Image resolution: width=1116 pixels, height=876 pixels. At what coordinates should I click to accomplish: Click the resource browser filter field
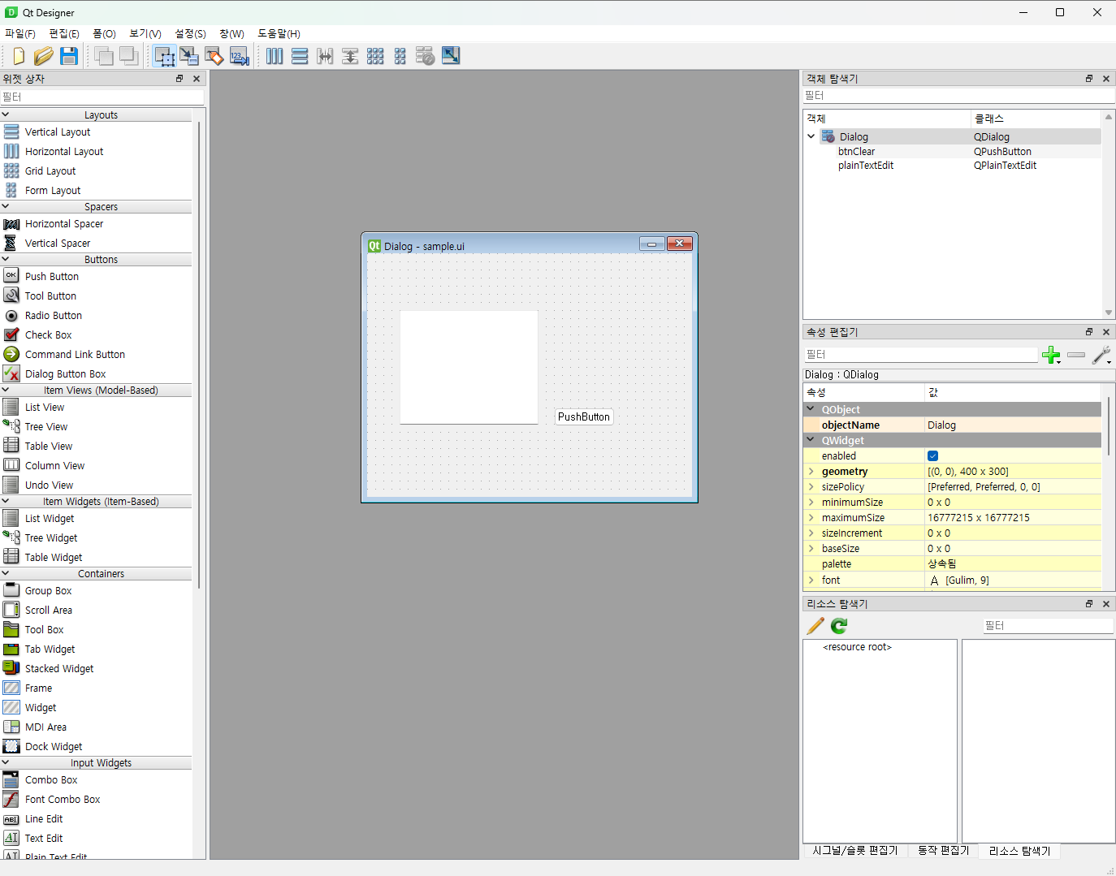[1048, 626]
